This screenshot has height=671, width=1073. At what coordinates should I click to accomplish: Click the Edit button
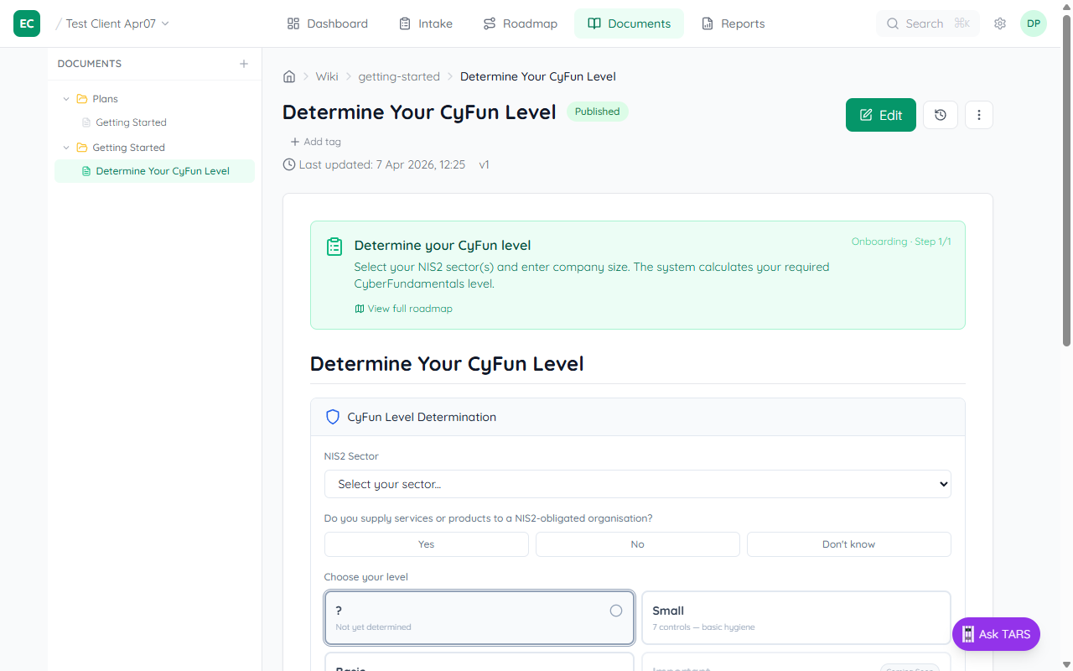click(x=880, y=115)
